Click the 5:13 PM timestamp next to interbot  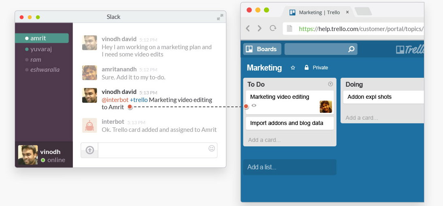(136, 123)
